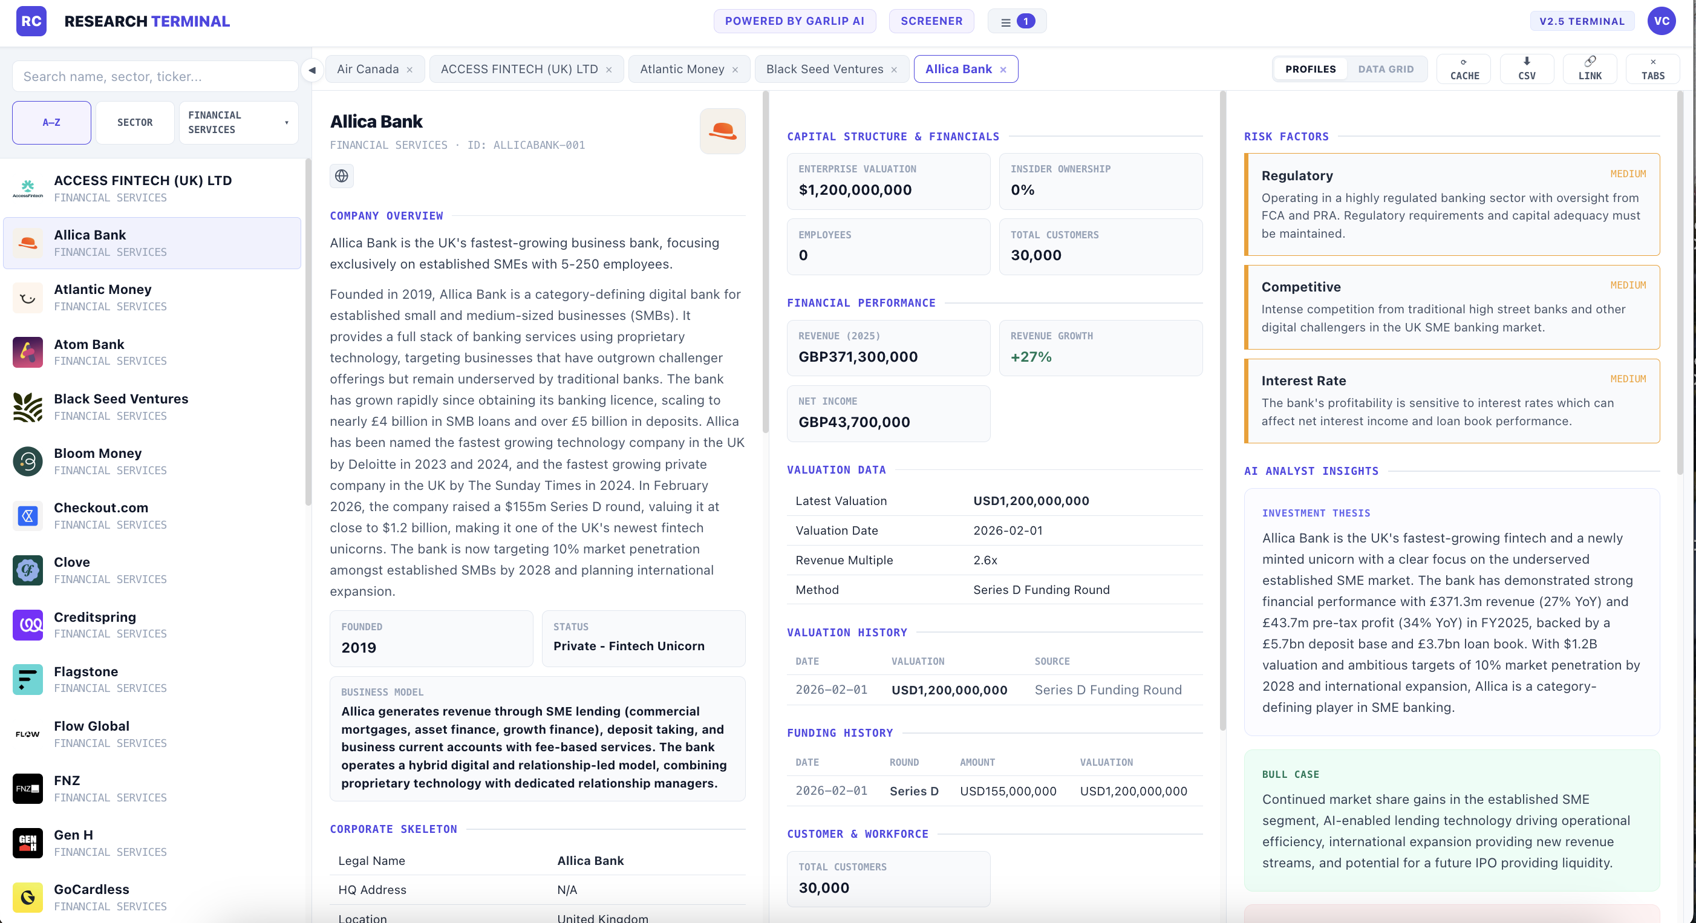
Task: Click the Series D funding history row
Action: coord(994,791)
